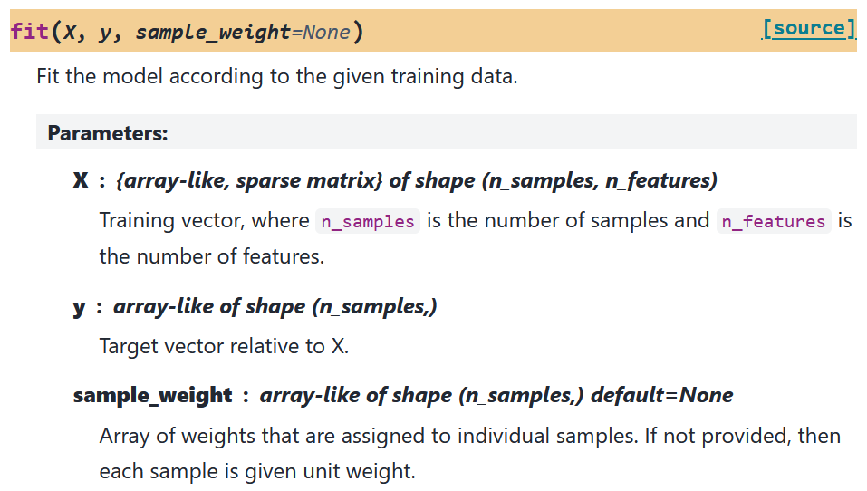
Task: Click the y array-like shape description
Action: (x=275, y=307)
